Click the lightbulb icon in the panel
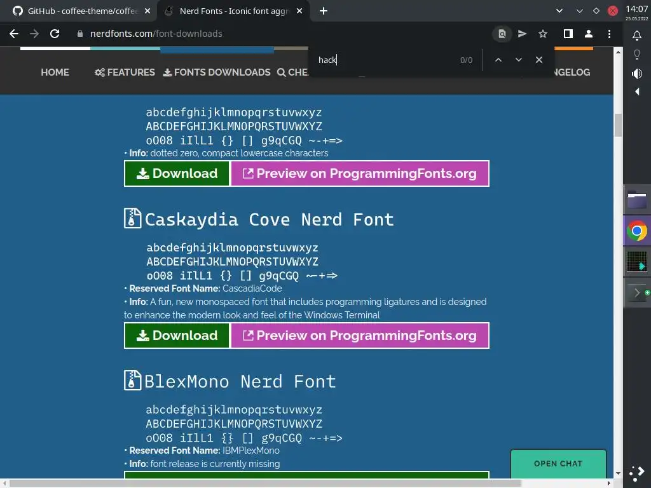651x488 pixels. (x=637, y=55)
